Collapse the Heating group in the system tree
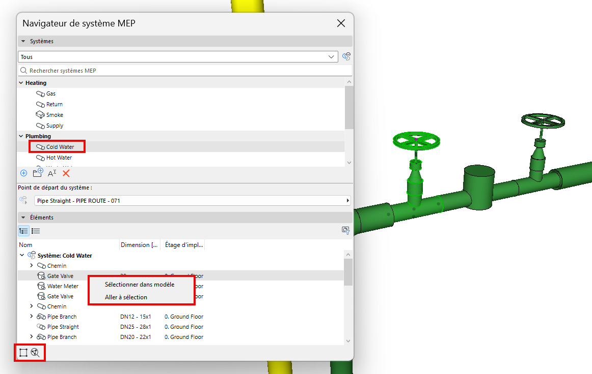 pos(21,83)
